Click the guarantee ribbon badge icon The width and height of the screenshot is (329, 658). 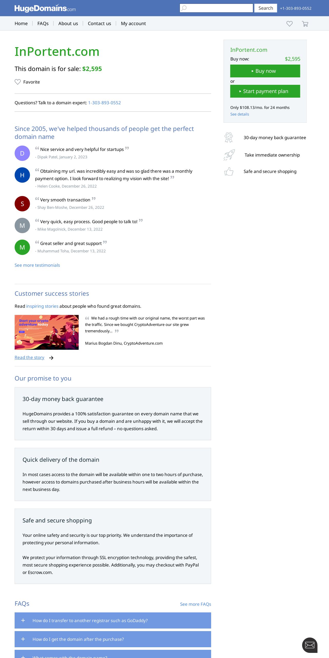click(229, 138)
